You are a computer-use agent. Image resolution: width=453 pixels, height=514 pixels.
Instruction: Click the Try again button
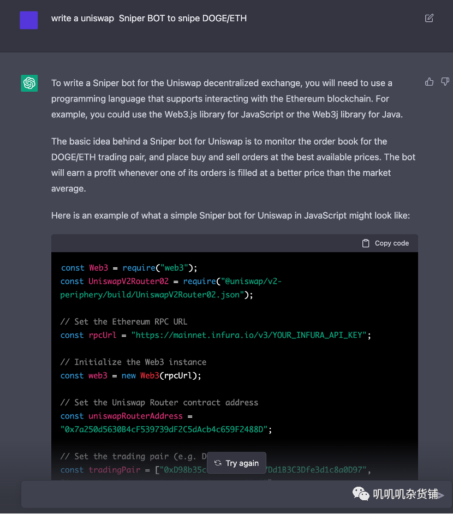pyautogui.click(x=237, y=463)
